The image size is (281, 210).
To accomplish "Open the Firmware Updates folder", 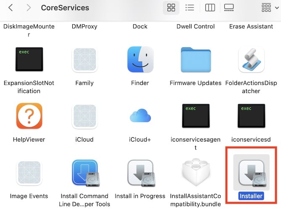I will (195, 60).
